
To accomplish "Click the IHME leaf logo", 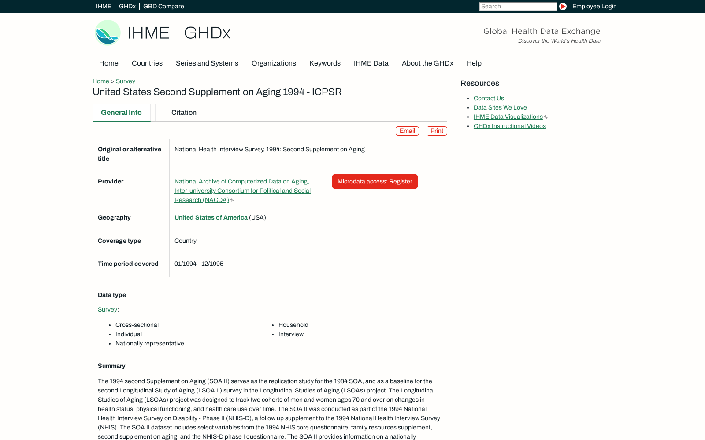I will 108,33.
